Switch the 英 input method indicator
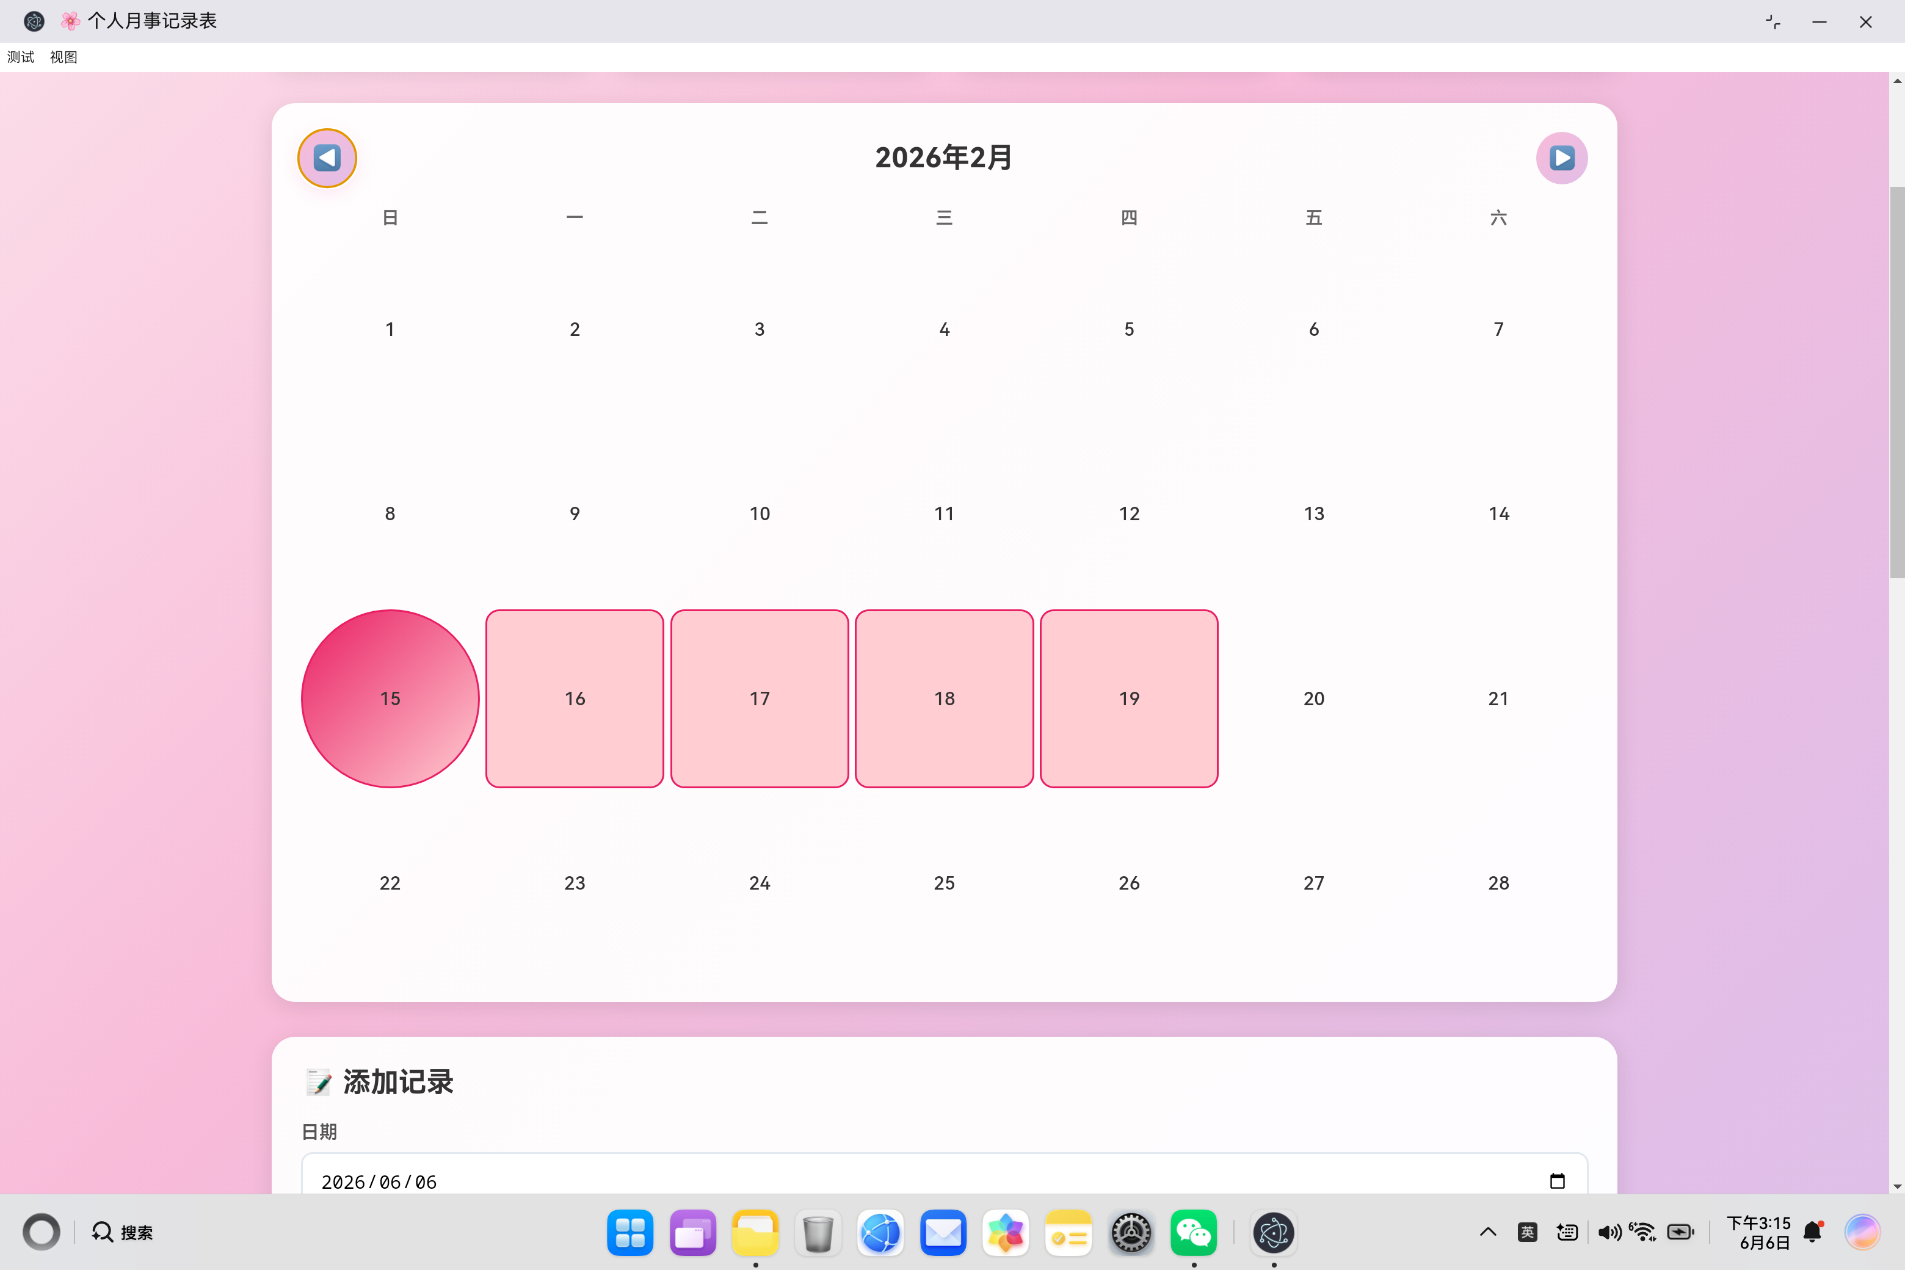Screen dimensions: 1905x1270 click(1527, 1232)
